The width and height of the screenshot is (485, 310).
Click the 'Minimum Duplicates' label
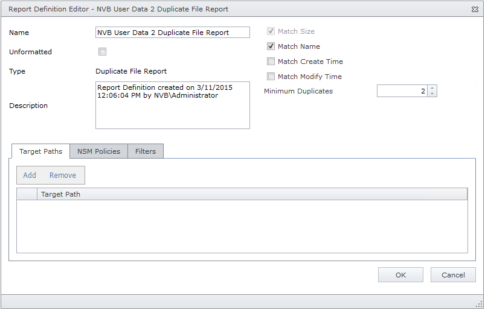(x=298, y=91)
